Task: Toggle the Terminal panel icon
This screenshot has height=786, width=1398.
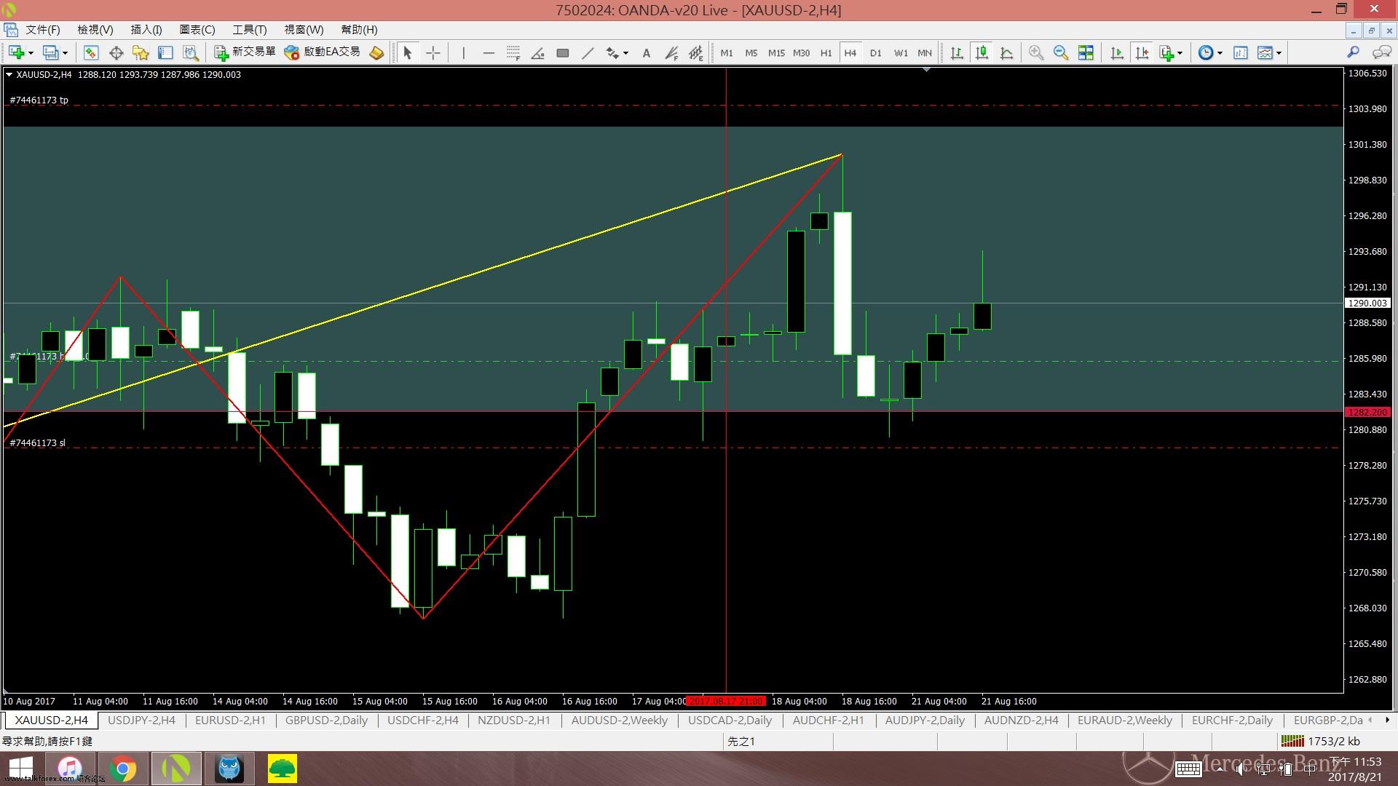Action: pos(165,52)
